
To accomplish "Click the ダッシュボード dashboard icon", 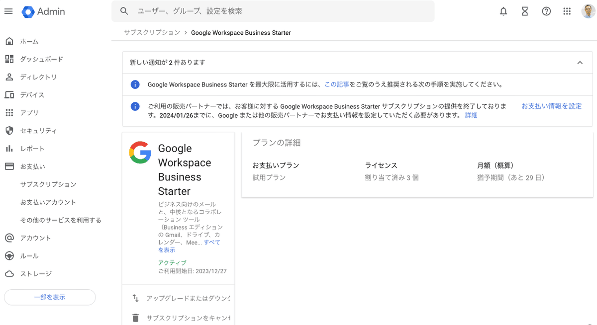I will click(x=9, y=59).
